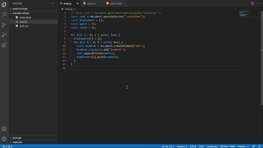Click "const ustun = 15;" line
Screen dimensions: 263x148
click(83, 28)
